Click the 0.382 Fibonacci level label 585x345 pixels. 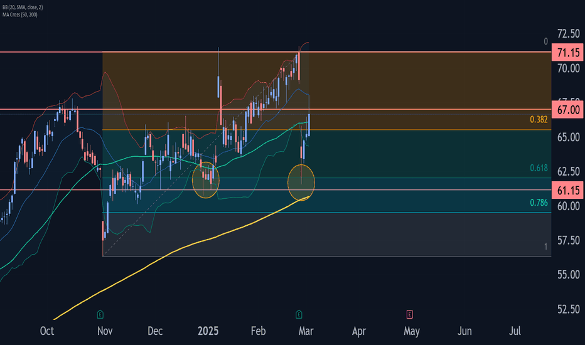pyautogui.click(x=539, y=119)
